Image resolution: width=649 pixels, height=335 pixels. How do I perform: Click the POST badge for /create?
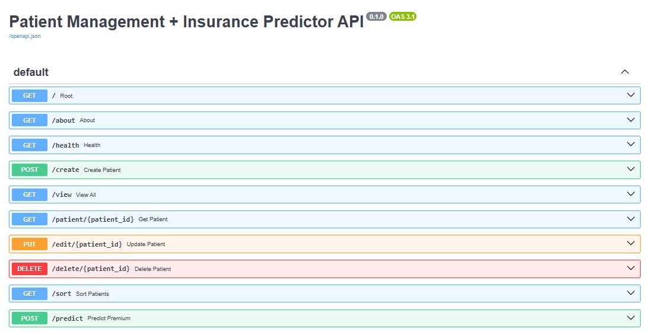click(x=30, y=170)
